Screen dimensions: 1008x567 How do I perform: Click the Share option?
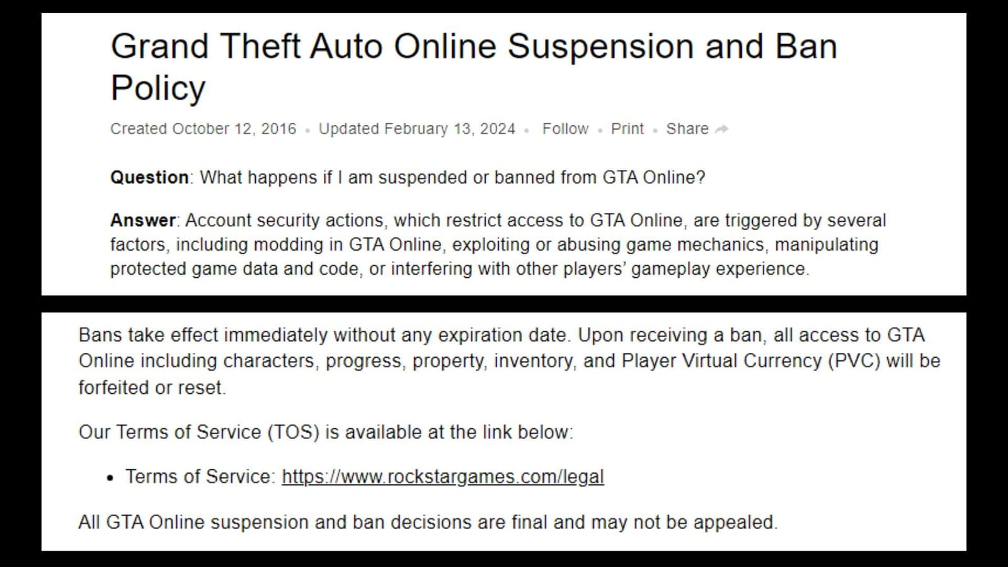[687, 129]
